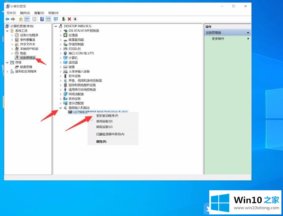The height and width of the screenshot is (216, 283).
Task: Expand 服务和应用程序 node arrow
Action: coord(7,72)
